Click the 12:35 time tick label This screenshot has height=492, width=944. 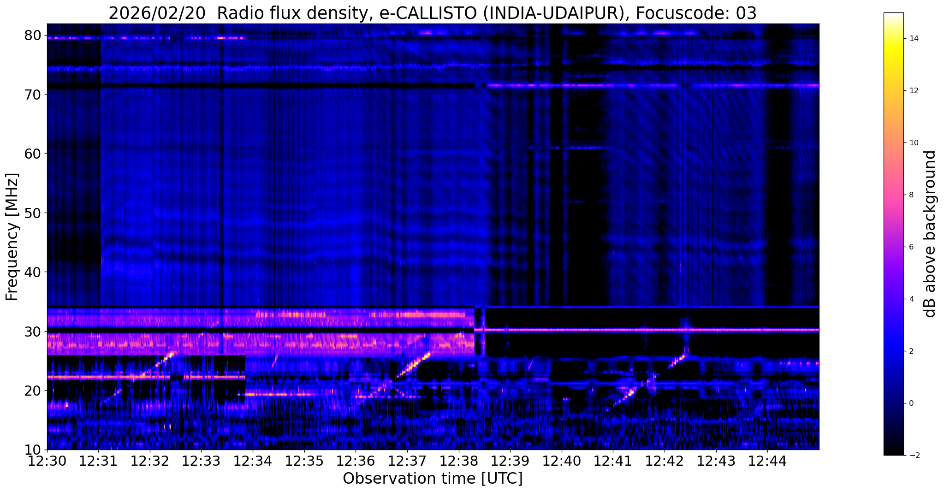coord(304,461)
